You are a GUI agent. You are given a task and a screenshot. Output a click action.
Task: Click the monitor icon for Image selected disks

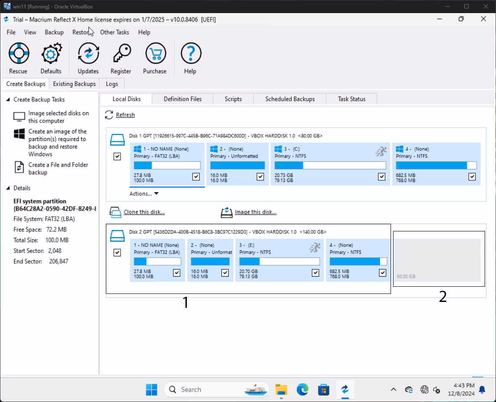click(x=19, y=117)
